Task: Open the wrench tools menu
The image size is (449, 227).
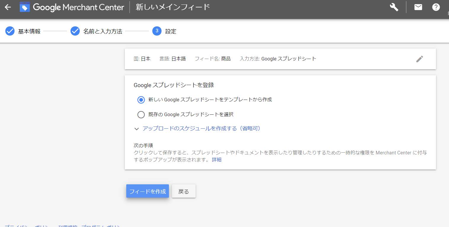Action: (394, 7)
